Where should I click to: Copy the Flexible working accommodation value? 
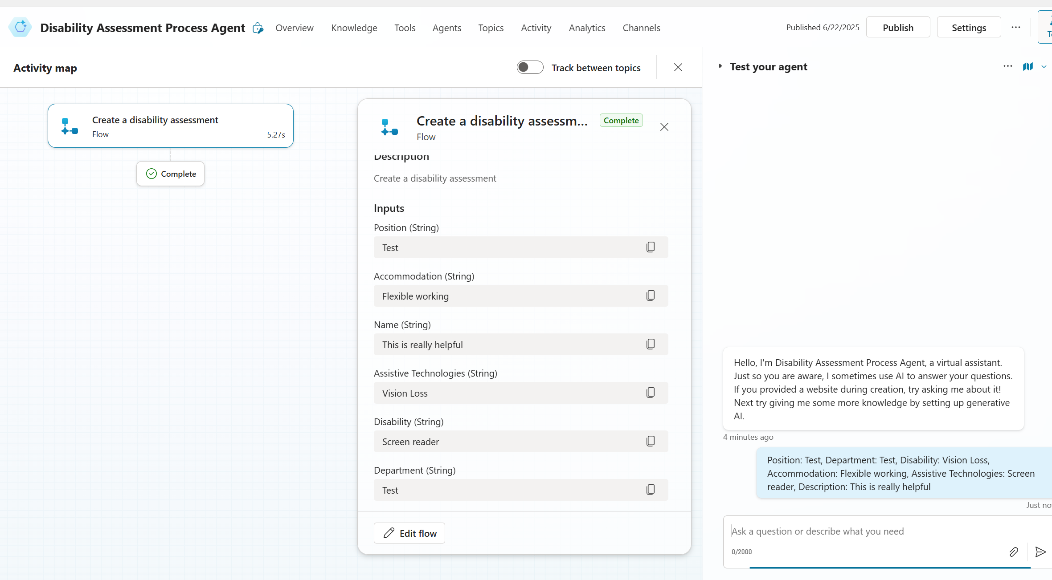pos(650,296)
